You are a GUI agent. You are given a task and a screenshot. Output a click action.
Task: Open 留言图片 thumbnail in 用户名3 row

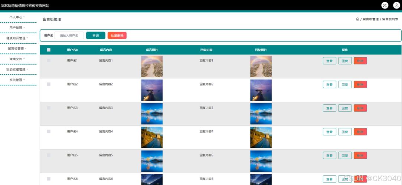click(x=152, y=114)
